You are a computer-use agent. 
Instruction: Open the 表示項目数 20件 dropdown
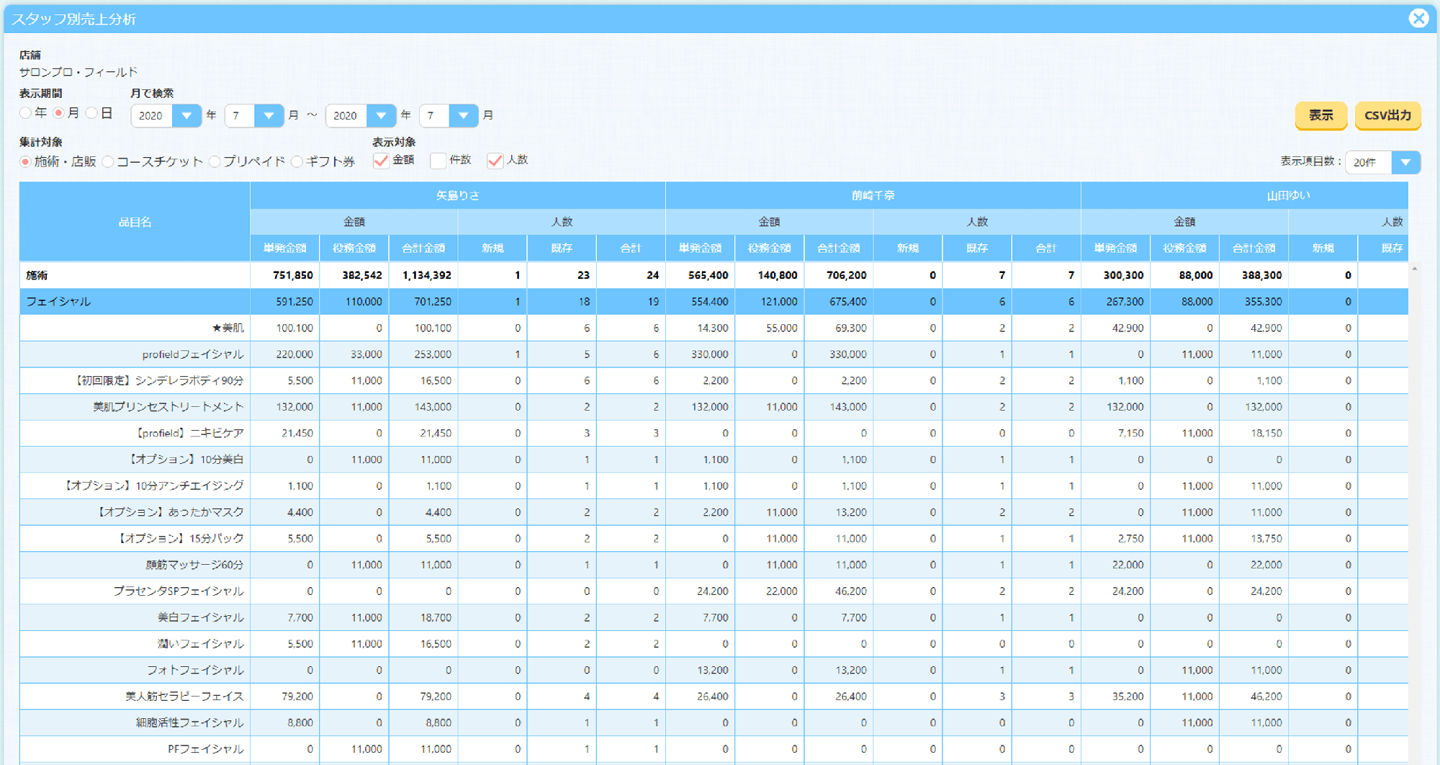coord(1405,162)
